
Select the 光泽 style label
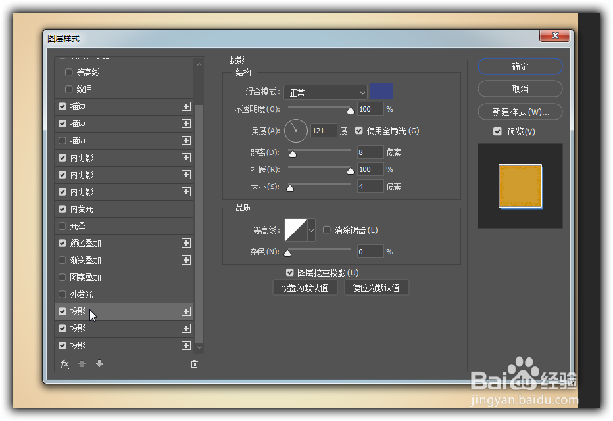point(78,226)
